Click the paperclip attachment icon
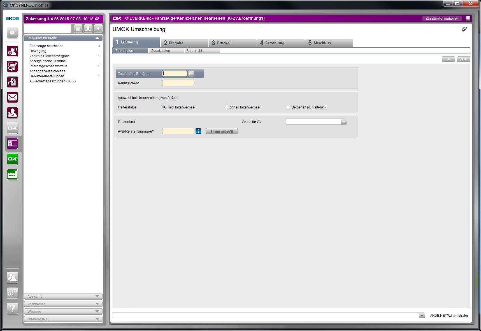481x331 pixels. coord(464,29)
